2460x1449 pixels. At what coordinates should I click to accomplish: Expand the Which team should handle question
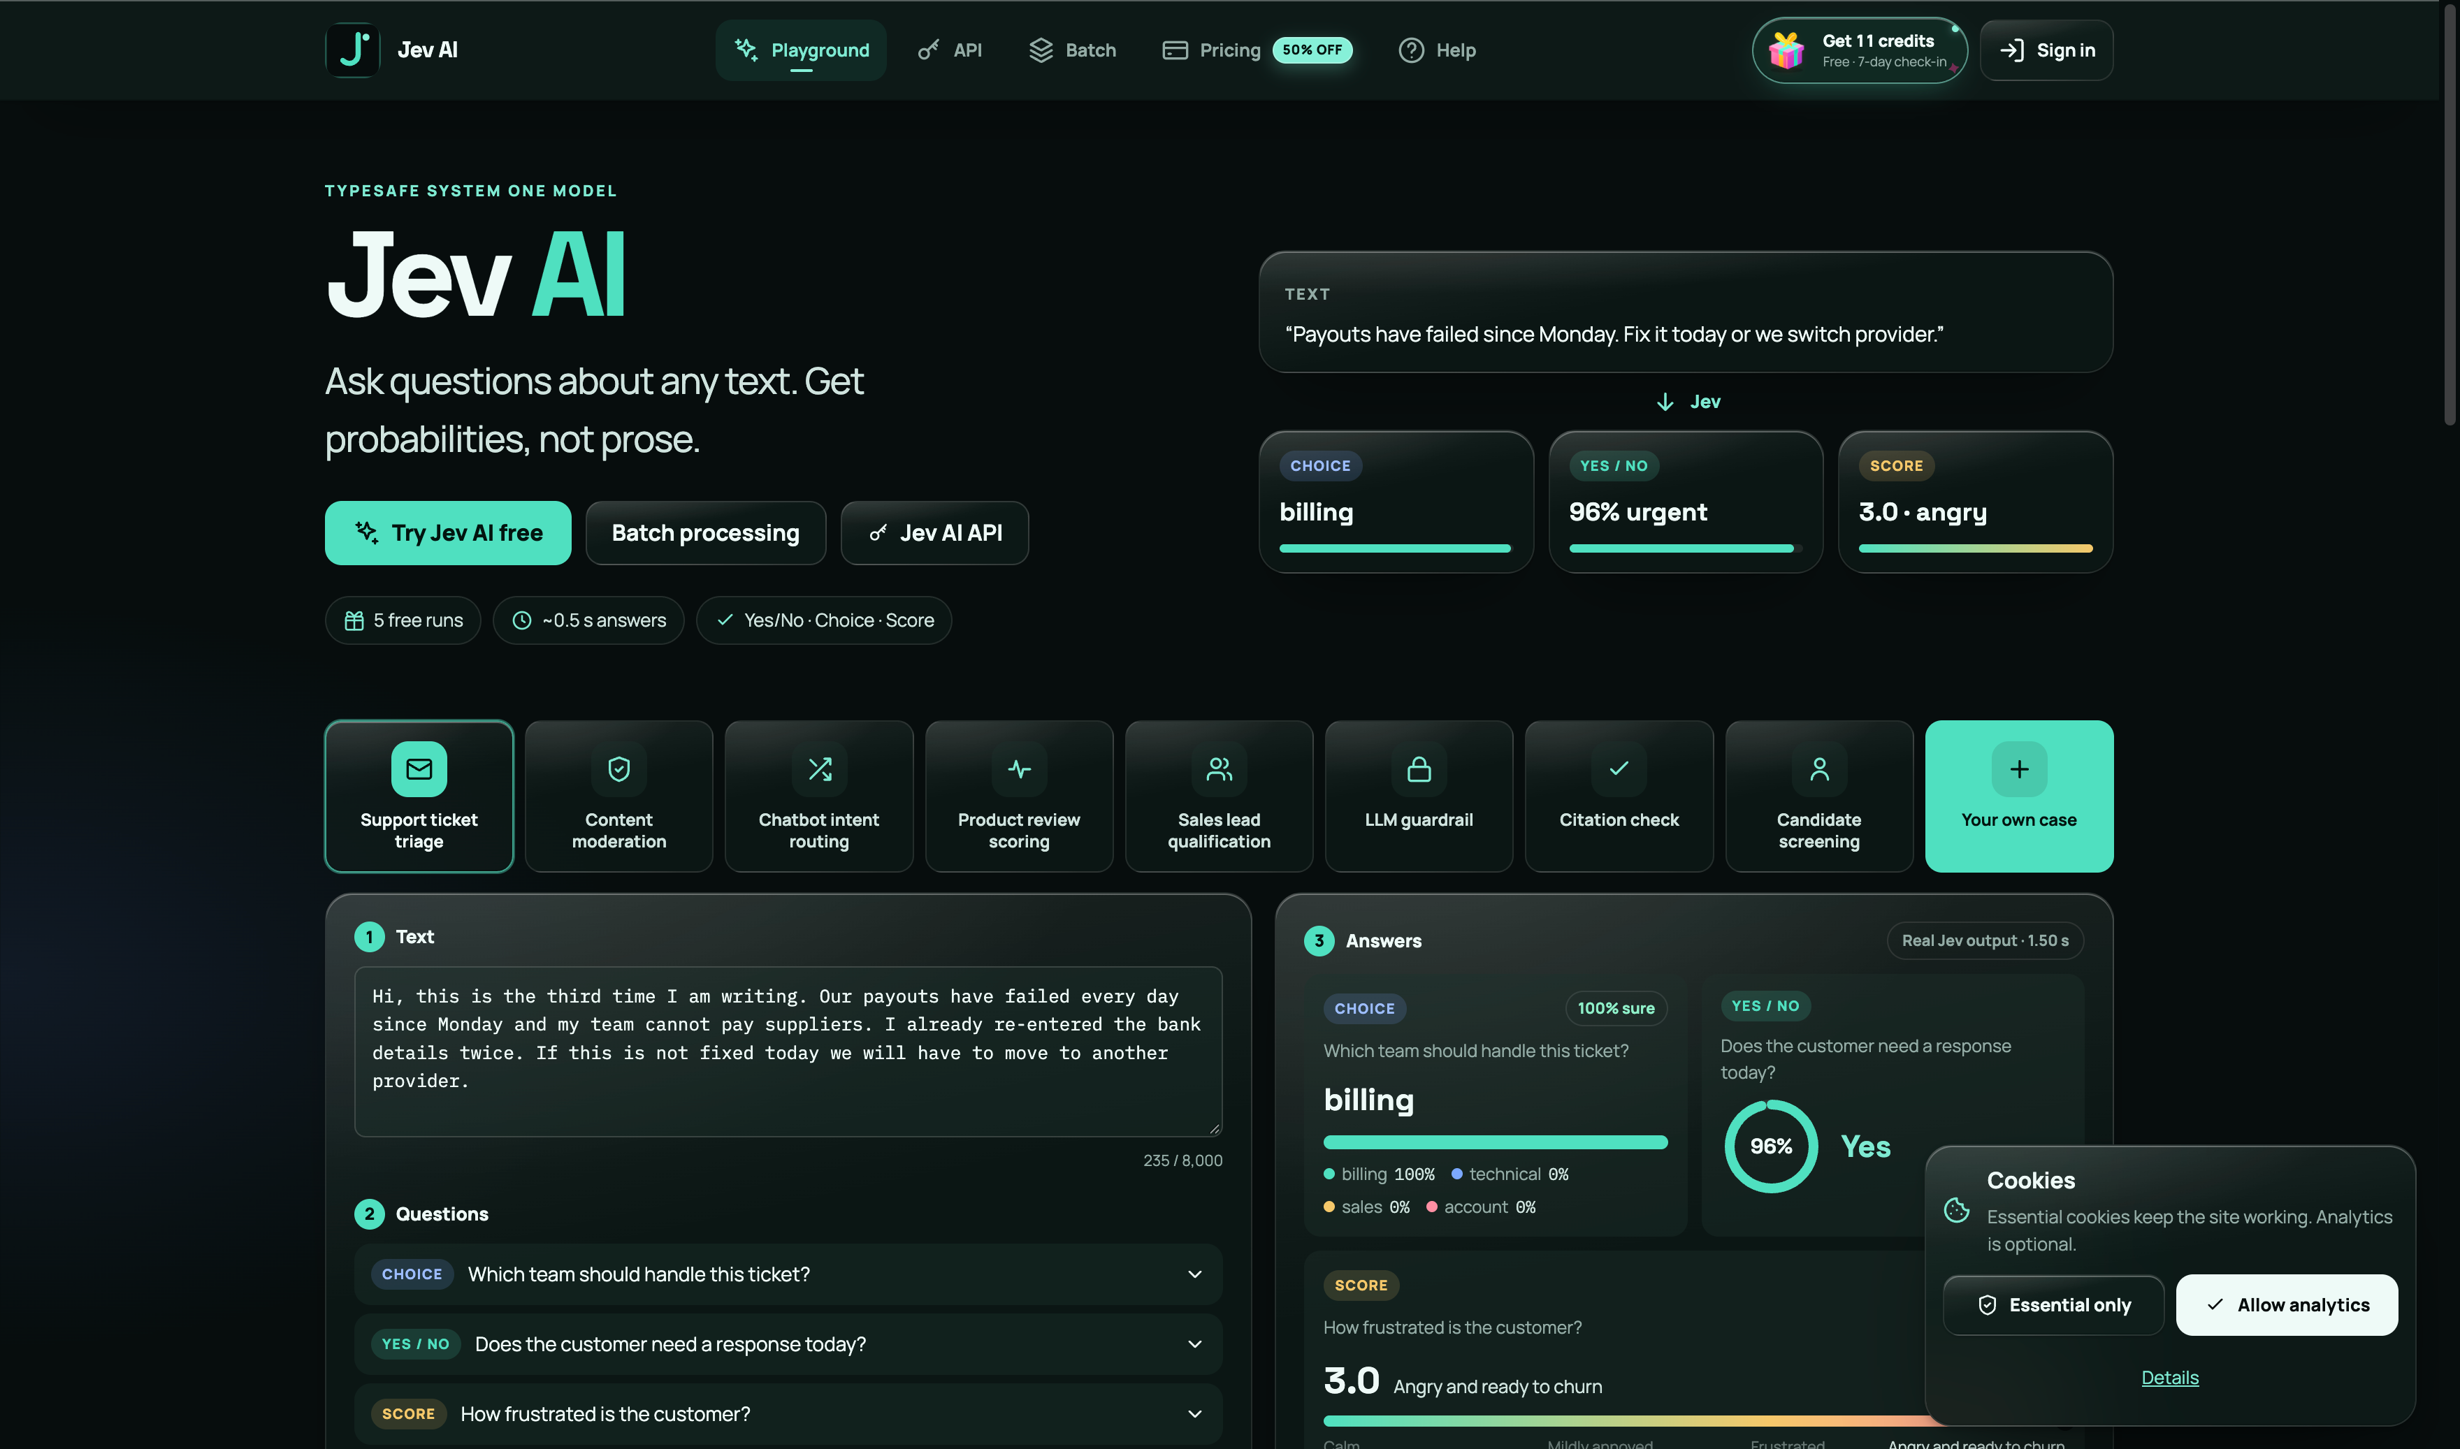coord(788,1274)
